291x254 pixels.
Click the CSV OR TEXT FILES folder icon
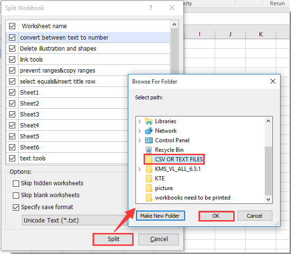[x=149, y=159]
